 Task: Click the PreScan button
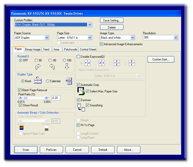tap(51, 150)
